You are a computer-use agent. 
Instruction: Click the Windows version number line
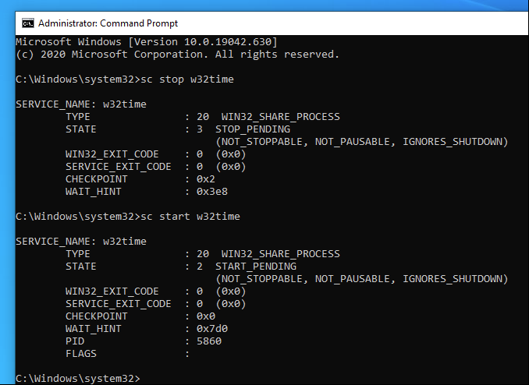tap(147, 42)
